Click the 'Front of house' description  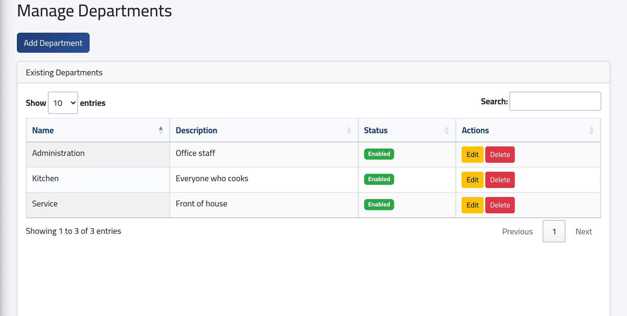point(201,204)
